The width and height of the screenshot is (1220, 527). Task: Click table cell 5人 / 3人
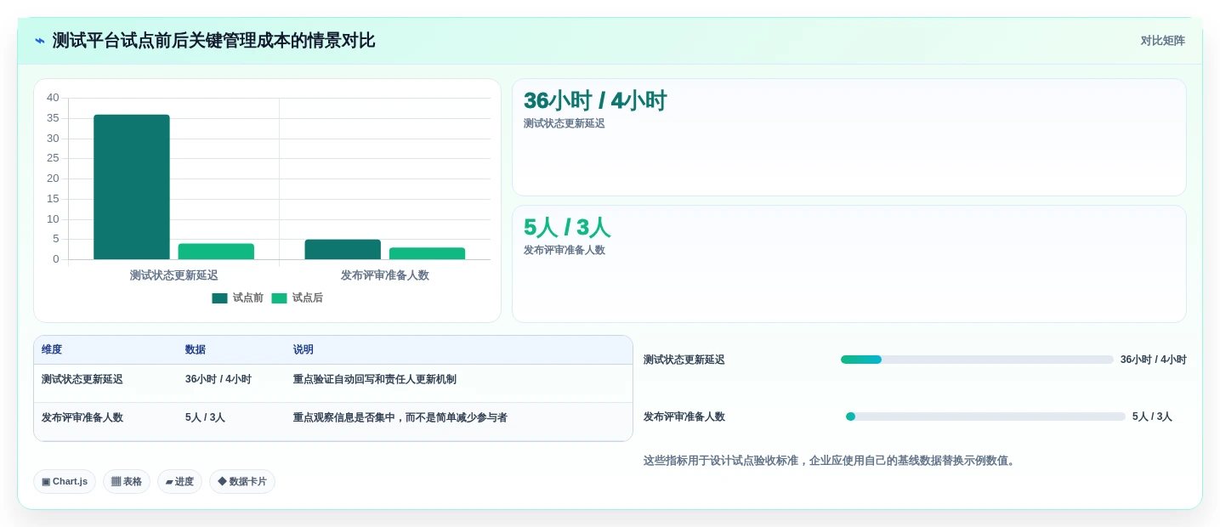tap(205, 418)
